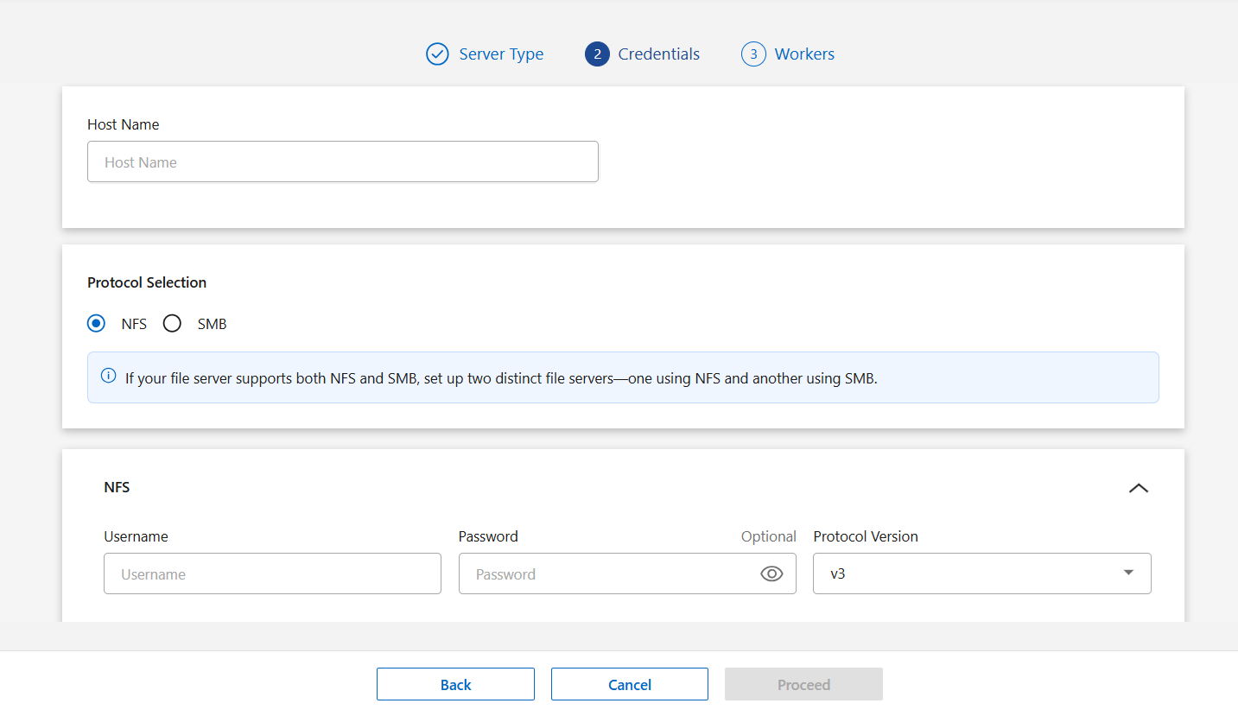Screen dimensions: 1238x716
Task: Navigate to the Server Type step
Action: click(x=501, y=54)
